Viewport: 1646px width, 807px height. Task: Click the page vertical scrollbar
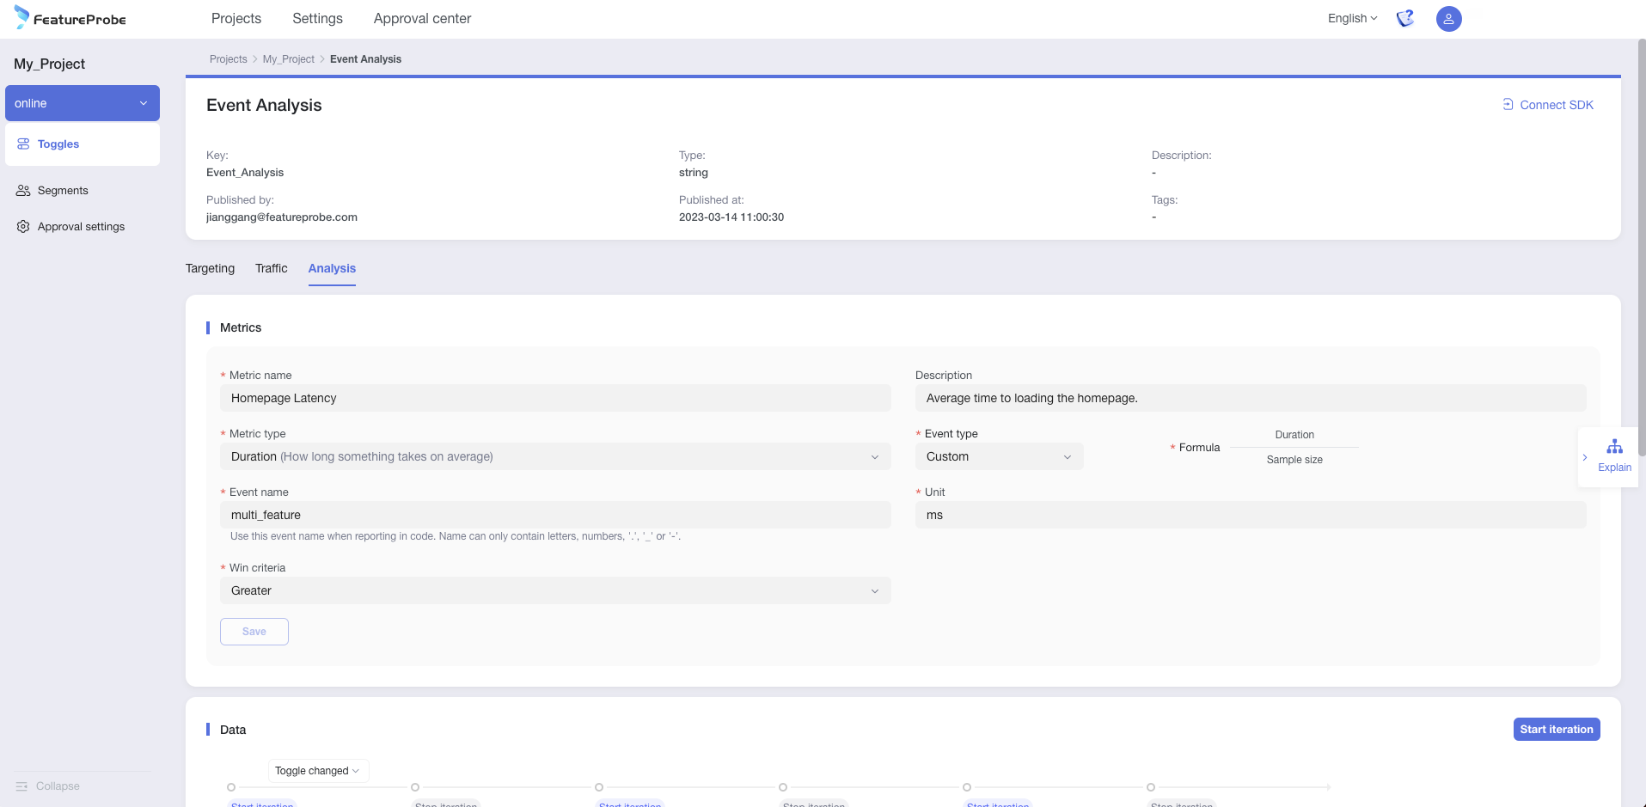tap(1641, 249)
